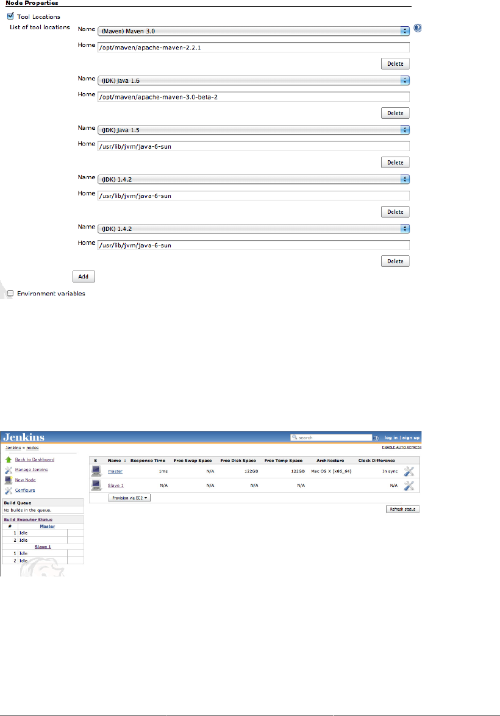This screenshot has width=500, height=716.
Task: Click the Jenkins breadcrumb link
Action: pyautogui.click(x=13, y=448)
